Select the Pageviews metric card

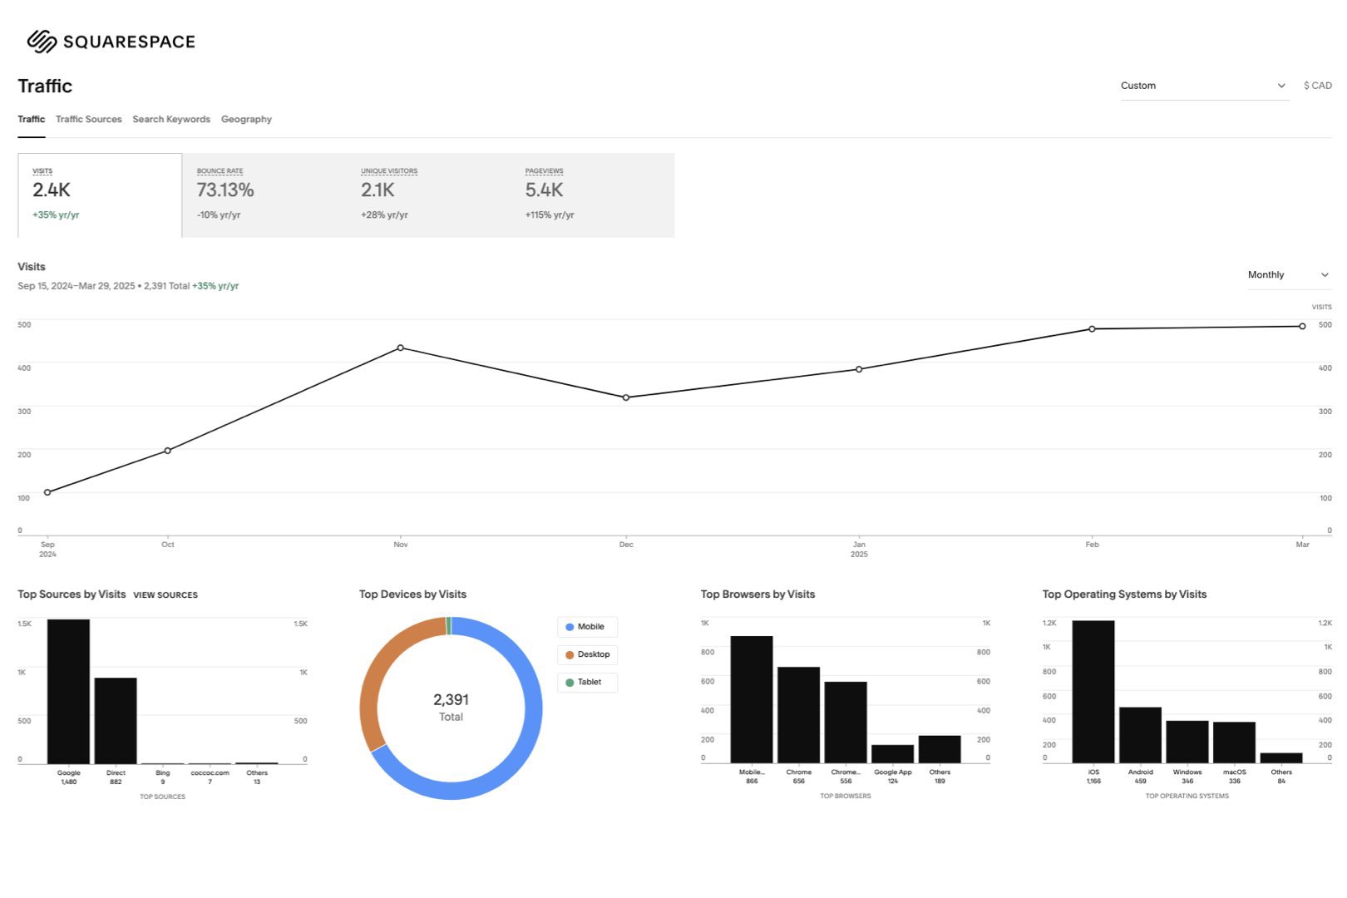(x=592, y=195)
